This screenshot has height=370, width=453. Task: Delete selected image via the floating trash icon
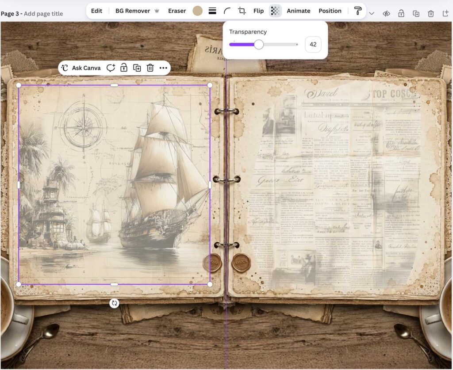pos(150,68)
